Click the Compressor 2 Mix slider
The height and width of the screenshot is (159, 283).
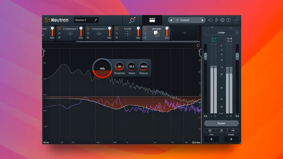point(110,32)
